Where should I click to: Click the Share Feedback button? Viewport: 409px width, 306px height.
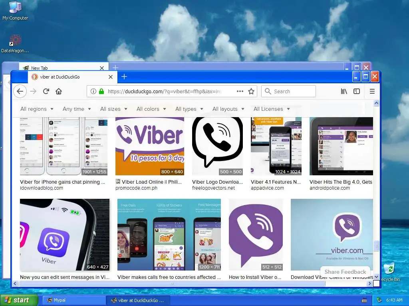coord(345,272)
